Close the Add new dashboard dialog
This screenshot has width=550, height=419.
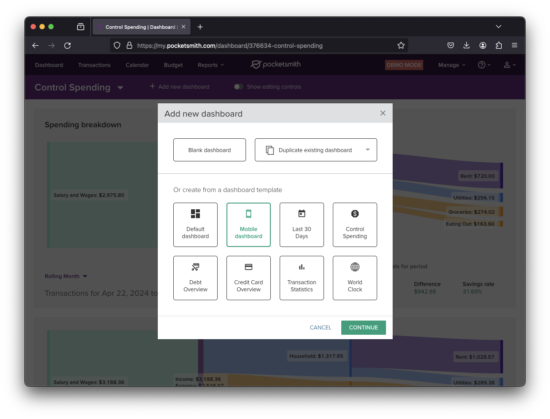pyautogui.click(x=383, y=113)
